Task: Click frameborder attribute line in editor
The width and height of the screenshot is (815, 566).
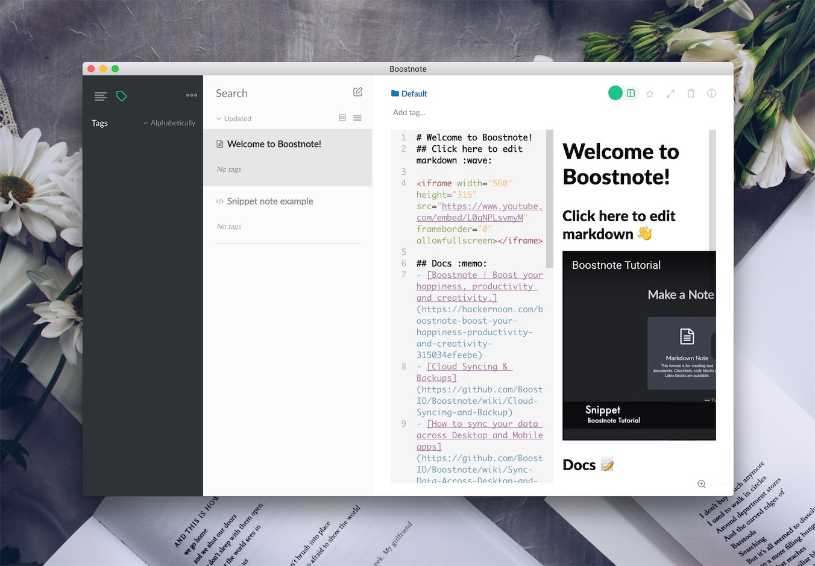Action: coord(454,229)
